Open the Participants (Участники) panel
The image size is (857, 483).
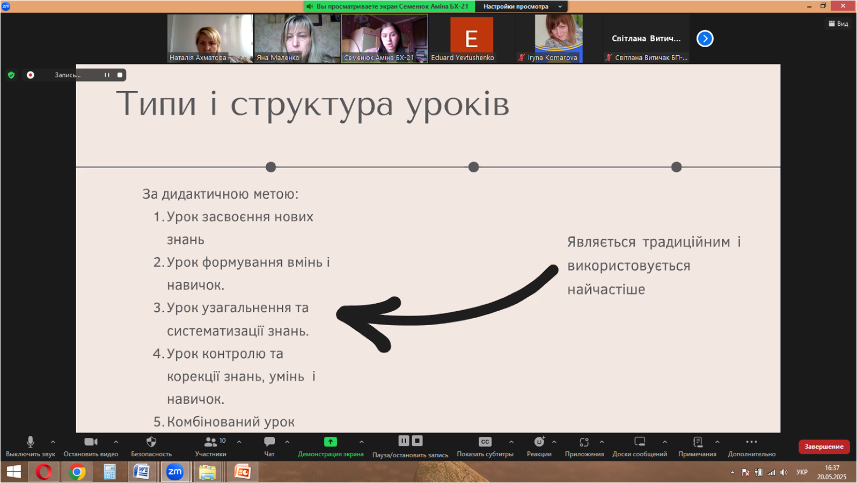pyautogui.click(x=210, y=442)
